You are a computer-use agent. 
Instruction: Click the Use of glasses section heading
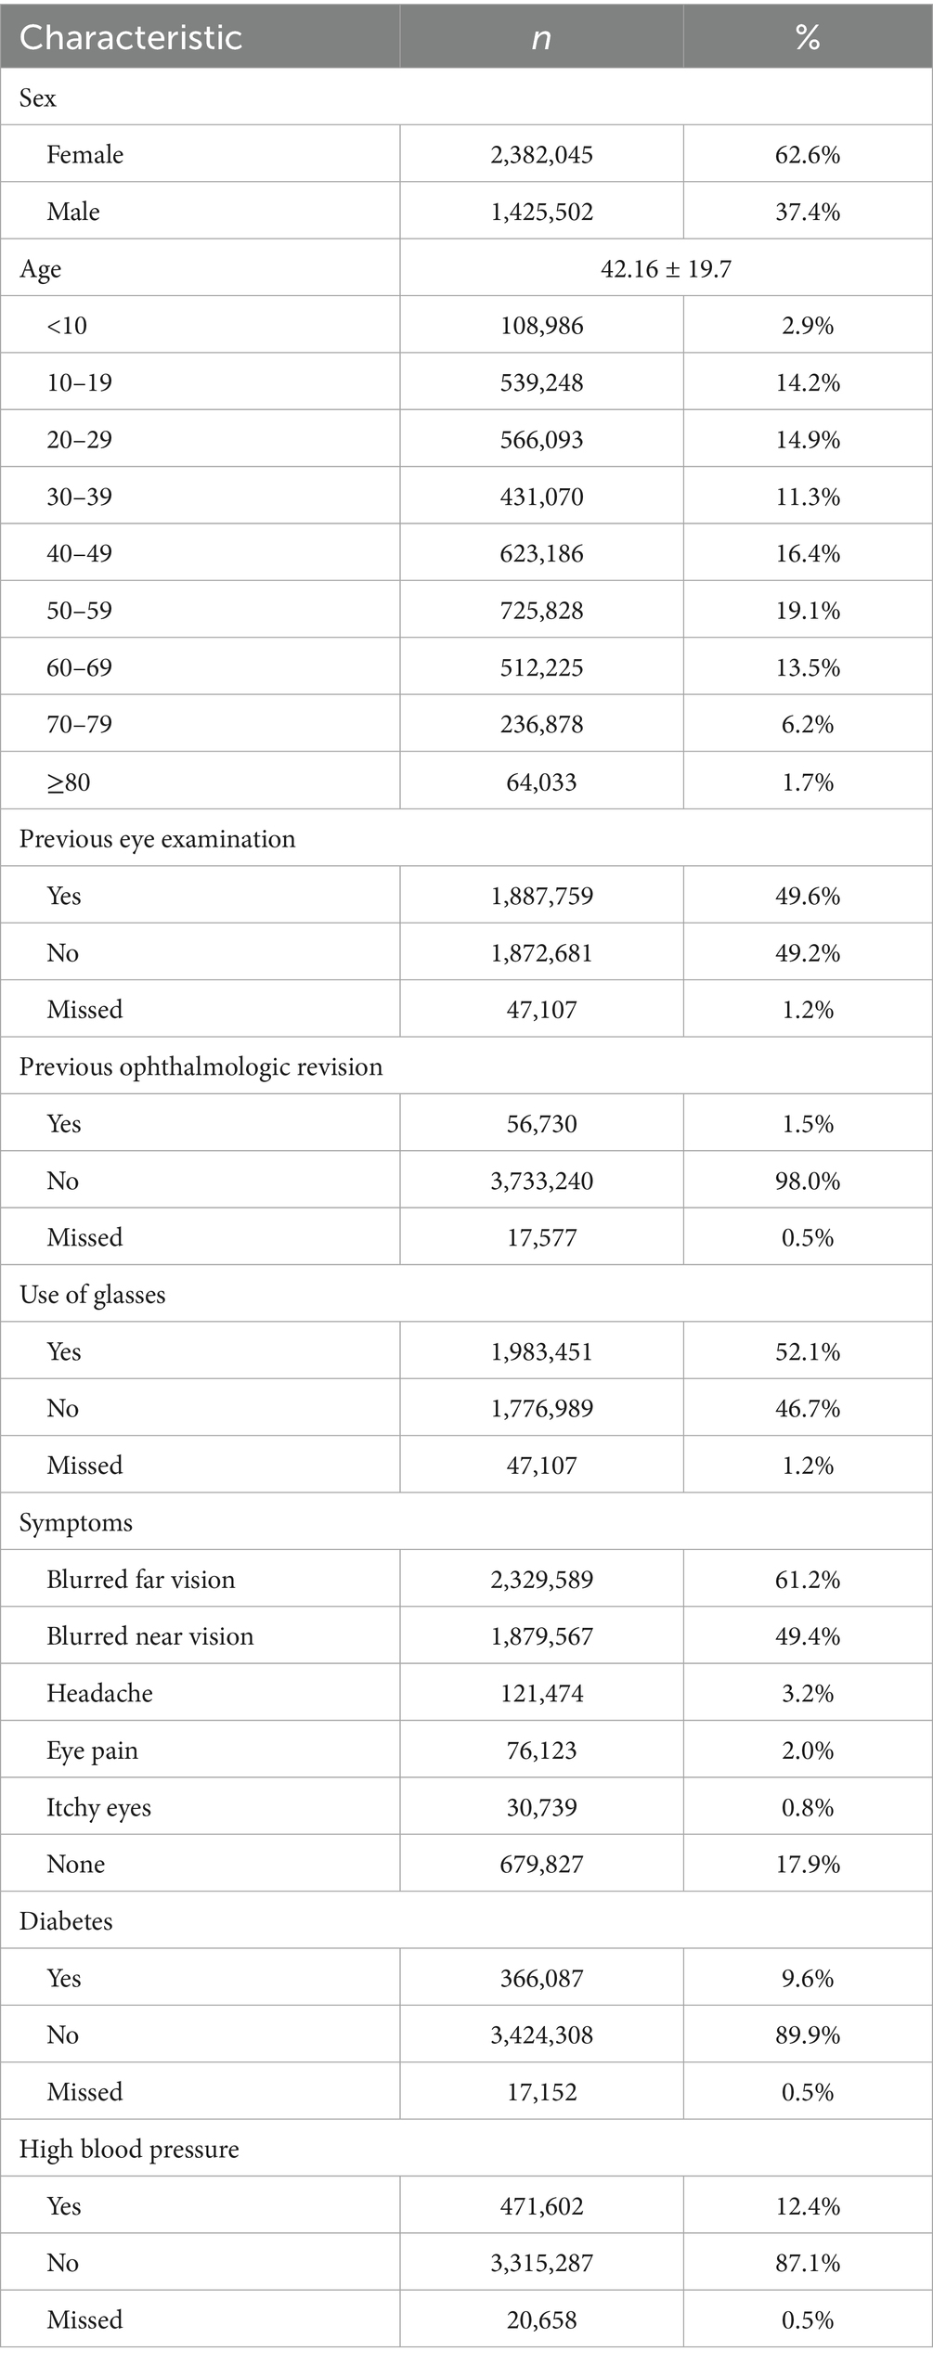pyautogui.click(x=92, y=1295)
